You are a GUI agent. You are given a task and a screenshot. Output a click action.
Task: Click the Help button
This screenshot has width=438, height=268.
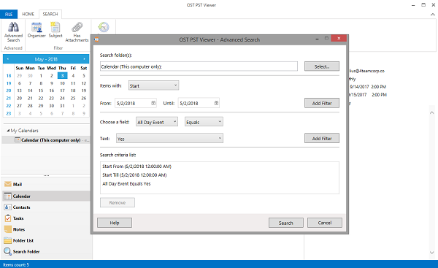[x=115, y=223]
